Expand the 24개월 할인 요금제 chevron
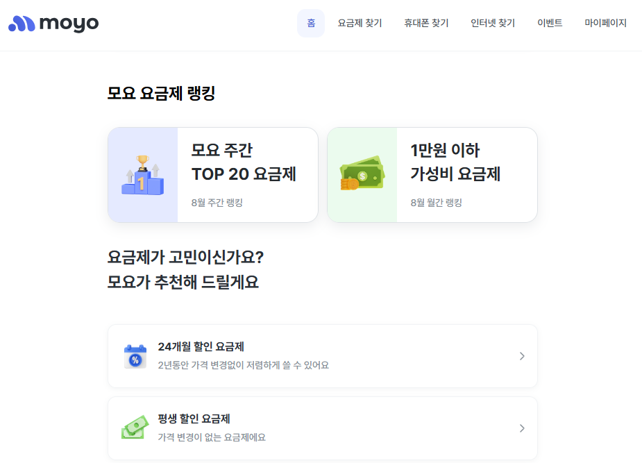Image resolution: width=642 pixels, height=463 pixels. 522,355
